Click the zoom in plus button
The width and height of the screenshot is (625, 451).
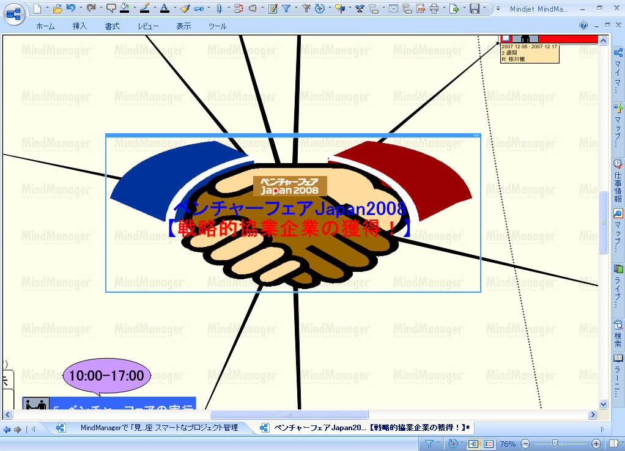(x=596, y=444)
